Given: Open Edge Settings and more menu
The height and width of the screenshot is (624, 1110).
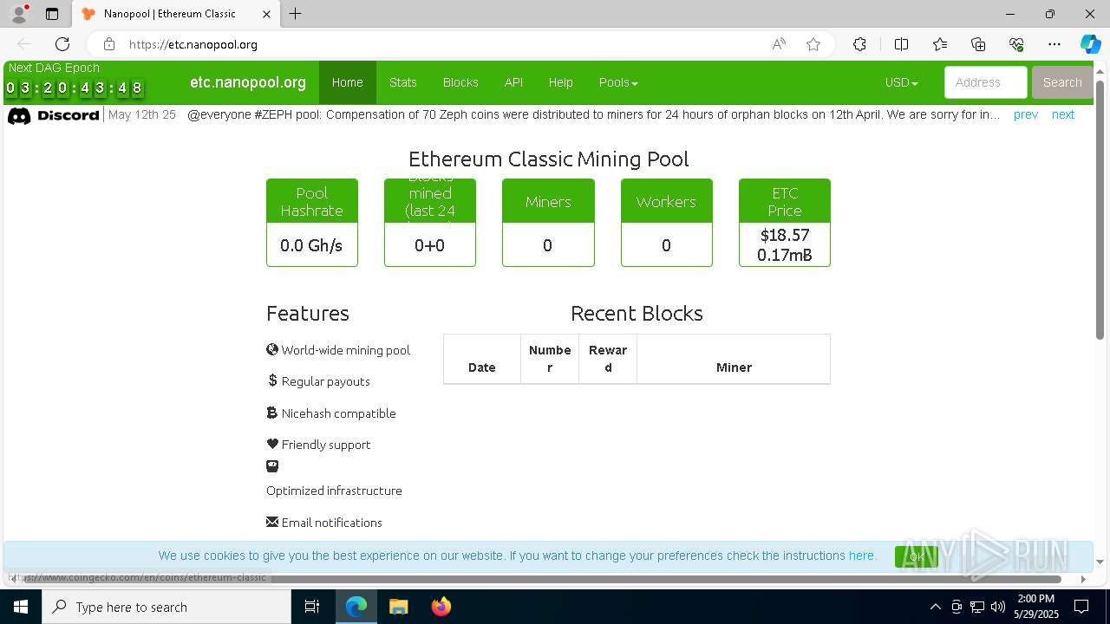Looking at the screenshot, I should pos(1054,44).
